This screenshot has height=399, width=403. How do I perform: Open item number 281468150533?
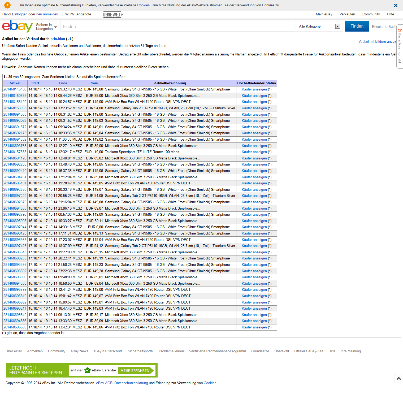tap(15, 96)
